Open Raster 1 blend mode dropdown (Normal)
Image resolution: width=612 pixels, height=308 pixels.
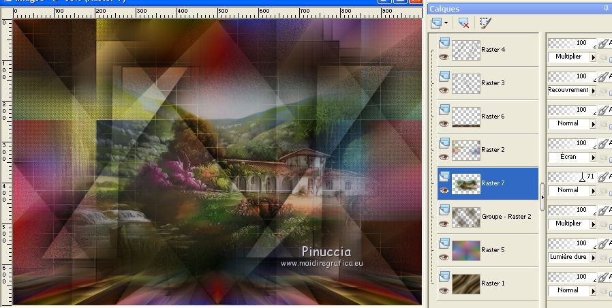coord(593,291)
